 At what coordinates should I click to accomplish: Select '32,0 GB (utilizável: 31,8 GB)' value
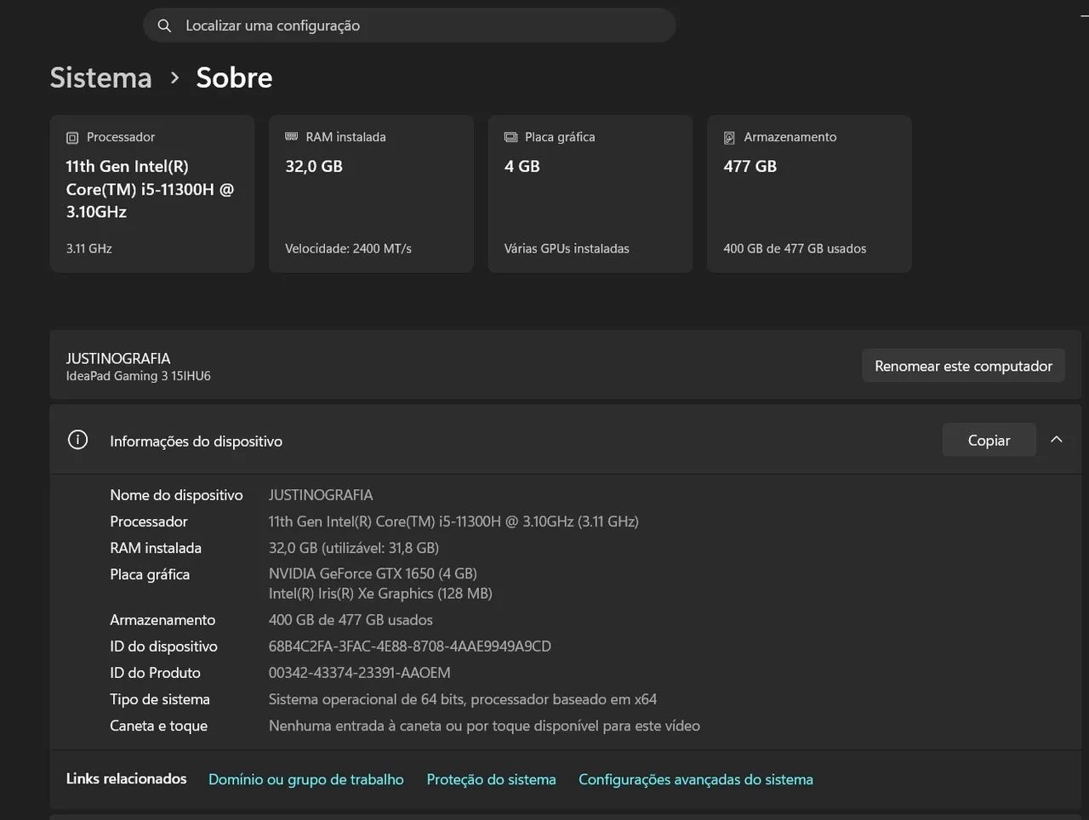354,548
